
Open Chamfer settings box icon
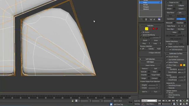(149, 75)
